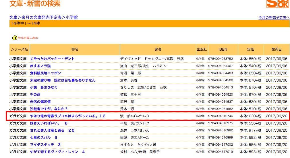Click author 青沼 陽一郎
Image resolution: width=290 pixels, height=158 pixels.
click(131, 73)
